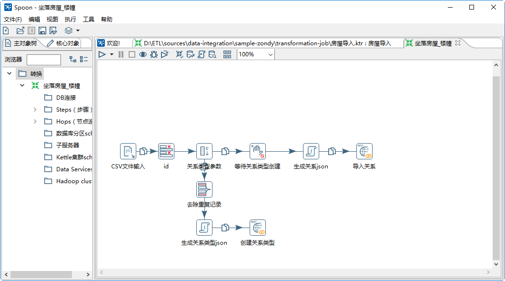
Task: Generate SQL for transformation icon
Action: click(202, 54)
